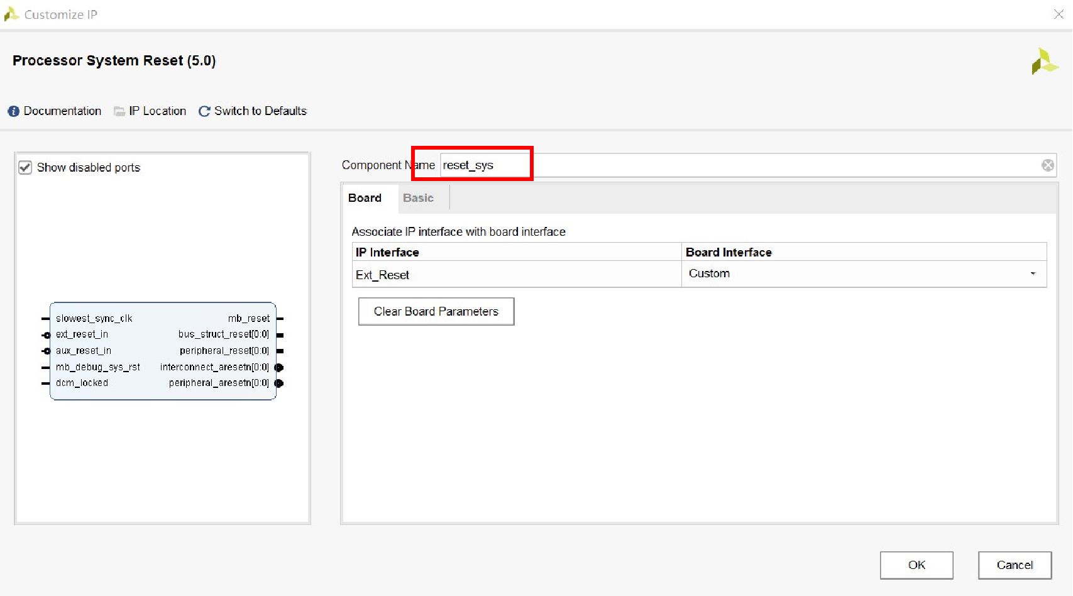Click the Associate IP interface with board interface label
Viewport: 1073px width, 596px height.
458,232
